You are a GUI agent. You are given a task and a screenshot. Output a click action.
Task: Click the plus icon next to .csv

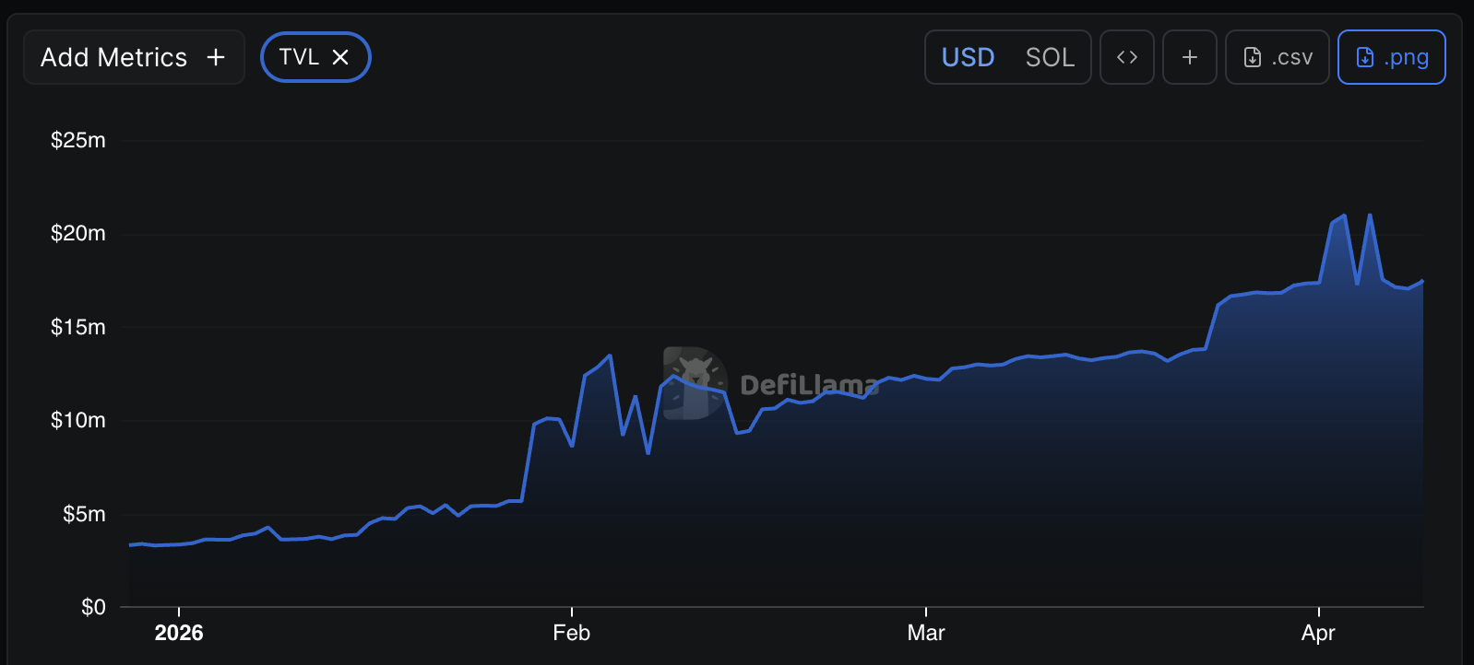[x=1190, y=57]
